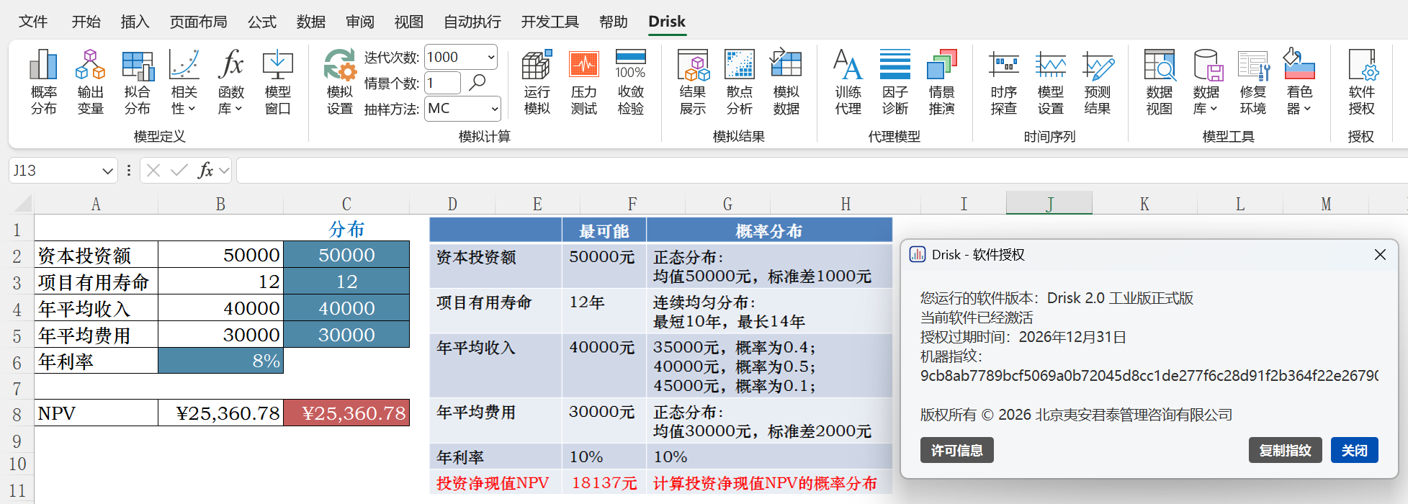The height and width of the screenshot is (504, 1408).
Task: Open the 迭代次数 1000 combo box
Action: [x=462, y=57]
